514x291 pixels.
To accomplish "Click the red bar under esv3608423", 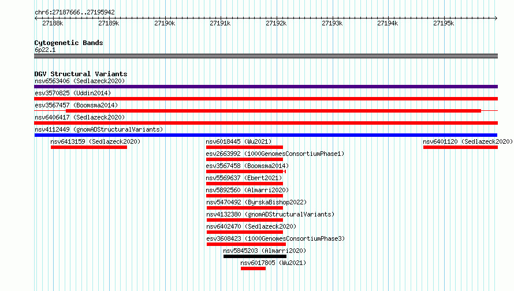I will tap(246, 244).
